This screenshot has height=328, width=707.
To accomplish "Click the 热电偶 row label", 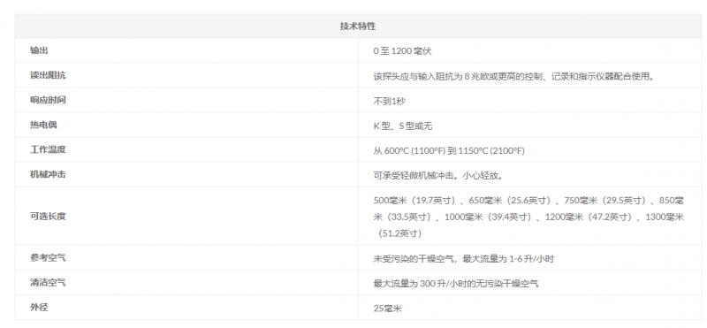I will [43, 125].
